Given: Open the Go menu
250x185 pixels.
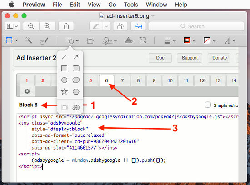Looking at the screenshot, I should (x=112, y=5).
